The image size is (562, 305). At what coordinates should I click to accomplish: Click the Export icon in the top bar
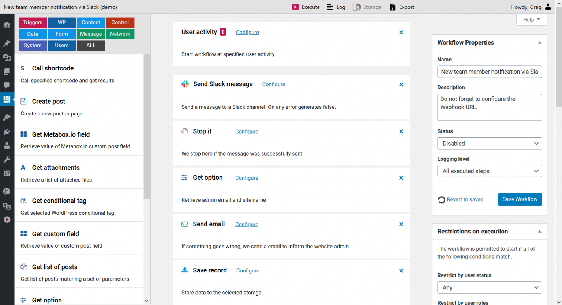[393, 7]
